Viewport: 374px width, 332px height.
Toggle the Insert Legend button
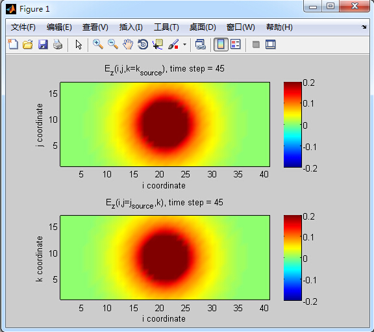point(236,44)
